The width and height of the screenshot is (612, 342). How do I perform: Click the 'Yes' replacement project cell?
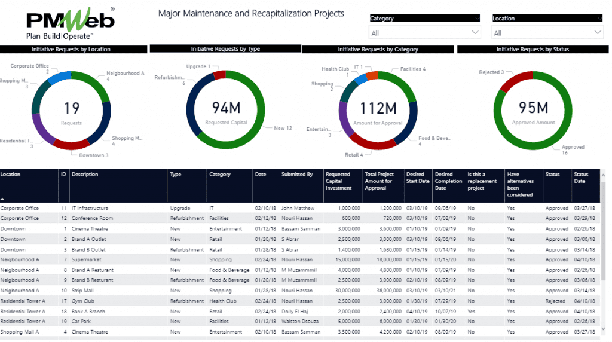[x=471, y=312]
